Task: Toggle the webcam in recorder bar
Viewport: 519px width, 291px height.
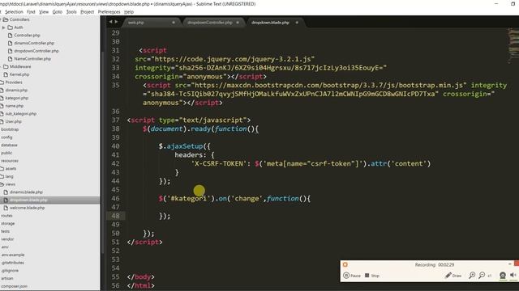Action: pyautogui.click(x=503, y=276)
